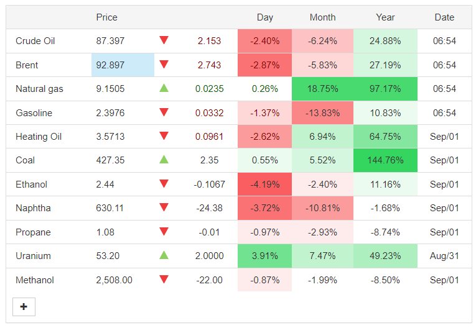The height and width of the screenshot is (328, 476).
Task: Click the red down arrow in Heating Oil row
Action: (164, 136)
